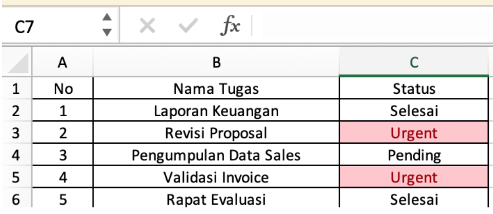This screenshot has height=214, width=493.
Task: Select the Pending status cell
Action: click(x=414, y=156)
